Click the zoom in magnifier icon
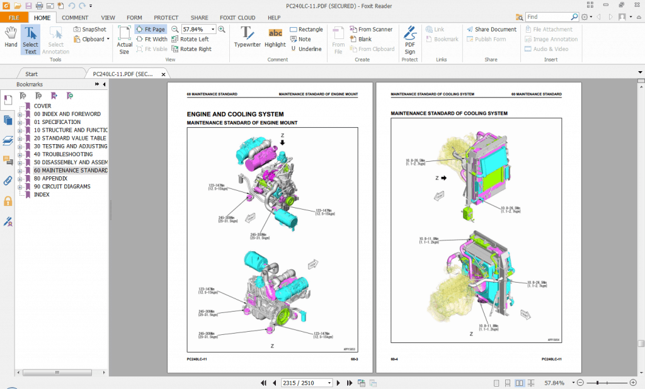The height and width of the screenshot is (389, 645). [221, 29]
